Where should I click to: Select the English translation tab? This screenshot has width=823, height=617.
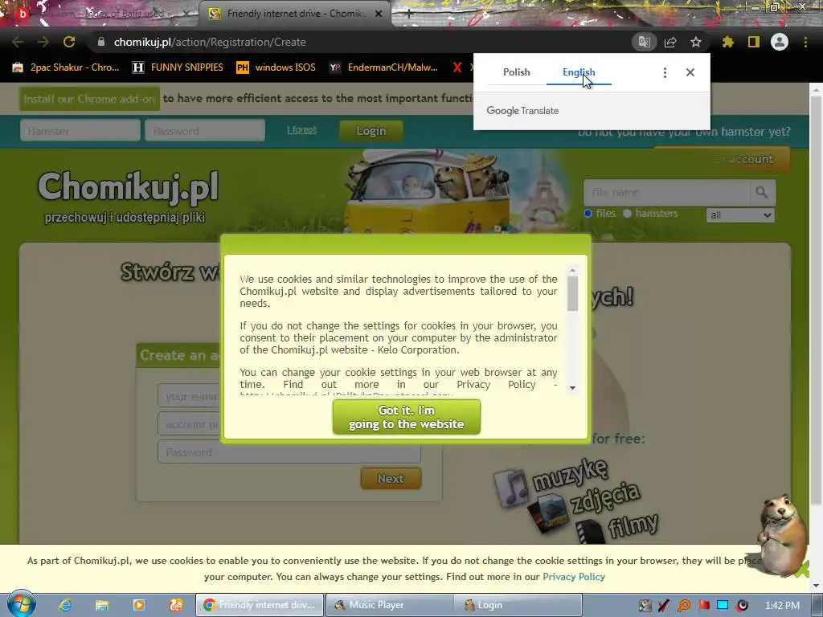click(x=579, y=72)
